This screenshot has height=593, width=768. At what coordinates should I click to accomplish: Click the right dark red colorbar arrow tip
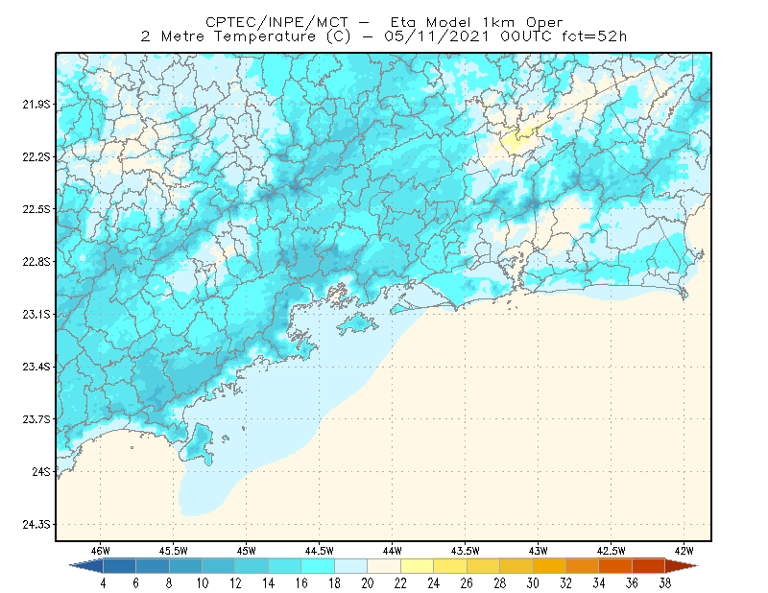pos(682,566)
